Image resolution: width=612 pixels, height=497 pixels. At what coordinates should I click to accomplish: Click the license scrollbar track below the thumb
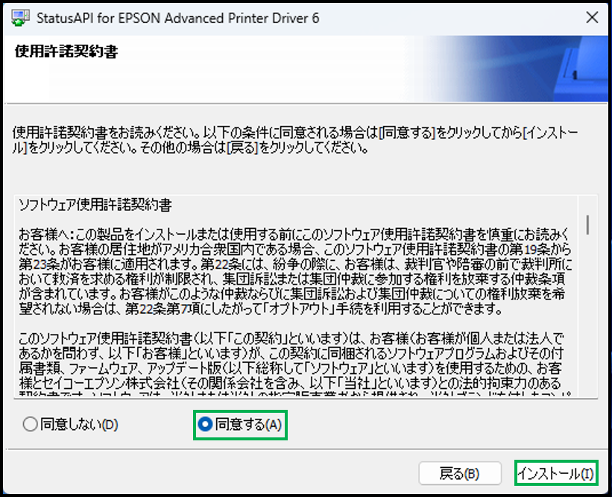588,328
